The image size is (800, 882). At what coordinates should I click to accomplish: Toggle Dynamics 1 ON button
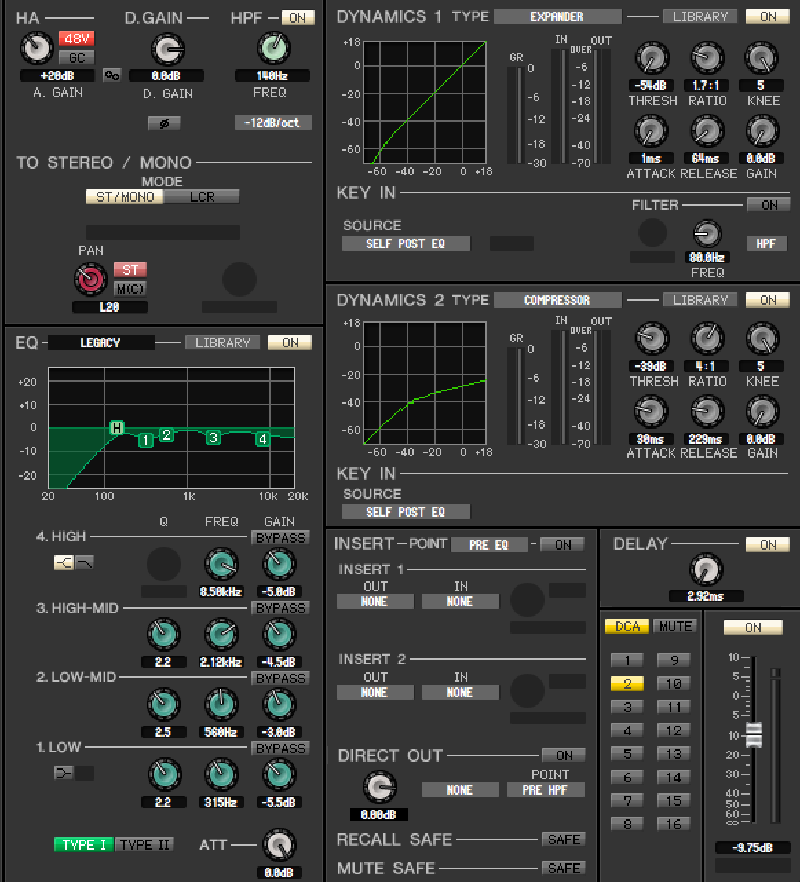tap(768, 17)
